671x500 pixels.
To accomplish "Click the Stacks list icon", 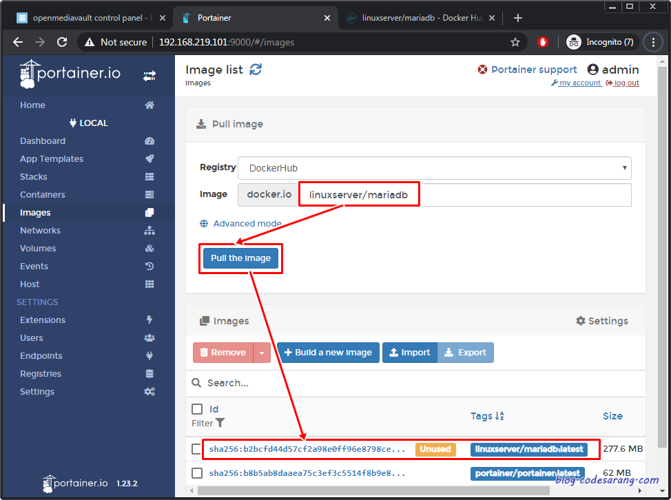I will pyautogui.click(x=149, y=176).
